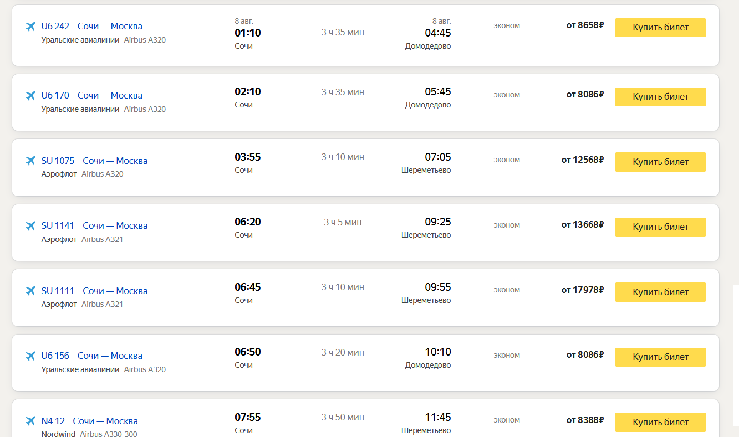739x437 pixels.
Task: Open flight link N4 12 Сочи — Москва
Action: coord(89,421)
